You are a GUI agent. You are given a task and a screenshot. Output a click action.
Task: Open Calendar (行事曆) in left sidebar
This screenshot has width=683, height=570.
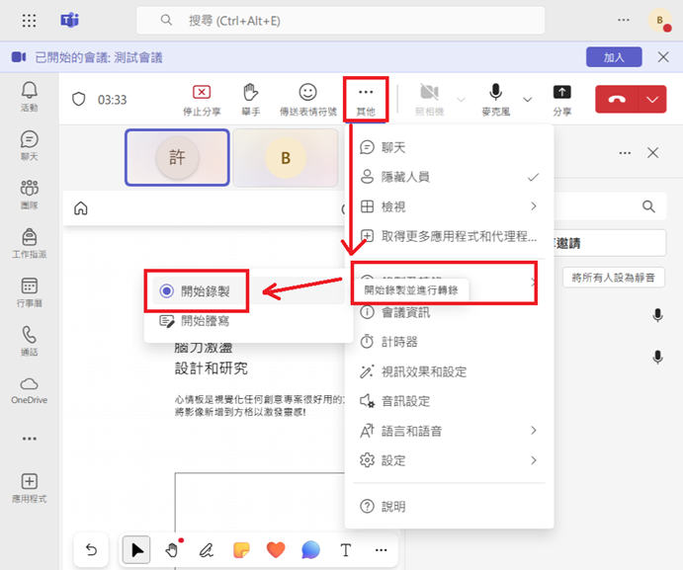[30, 292]
